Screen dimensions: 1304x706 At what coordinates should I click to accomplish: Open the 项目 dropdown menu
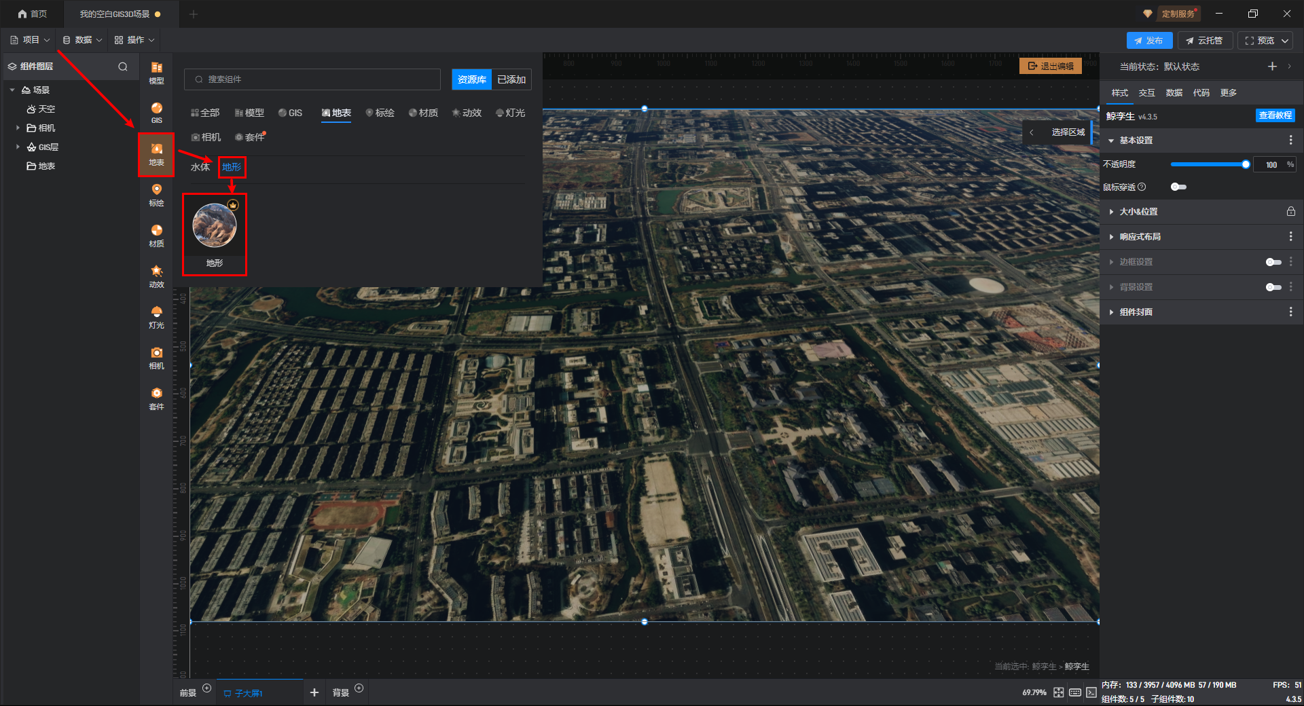[30, 40]
